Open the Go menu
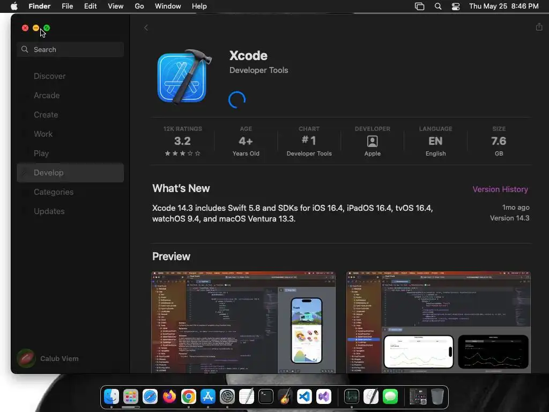Image resolution: width=549 pixels, height=412 pixels. click(x=139, y=6)
